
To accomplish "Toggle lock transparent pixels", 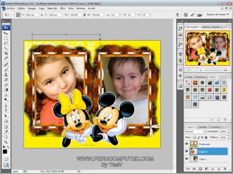I will 194,137.
